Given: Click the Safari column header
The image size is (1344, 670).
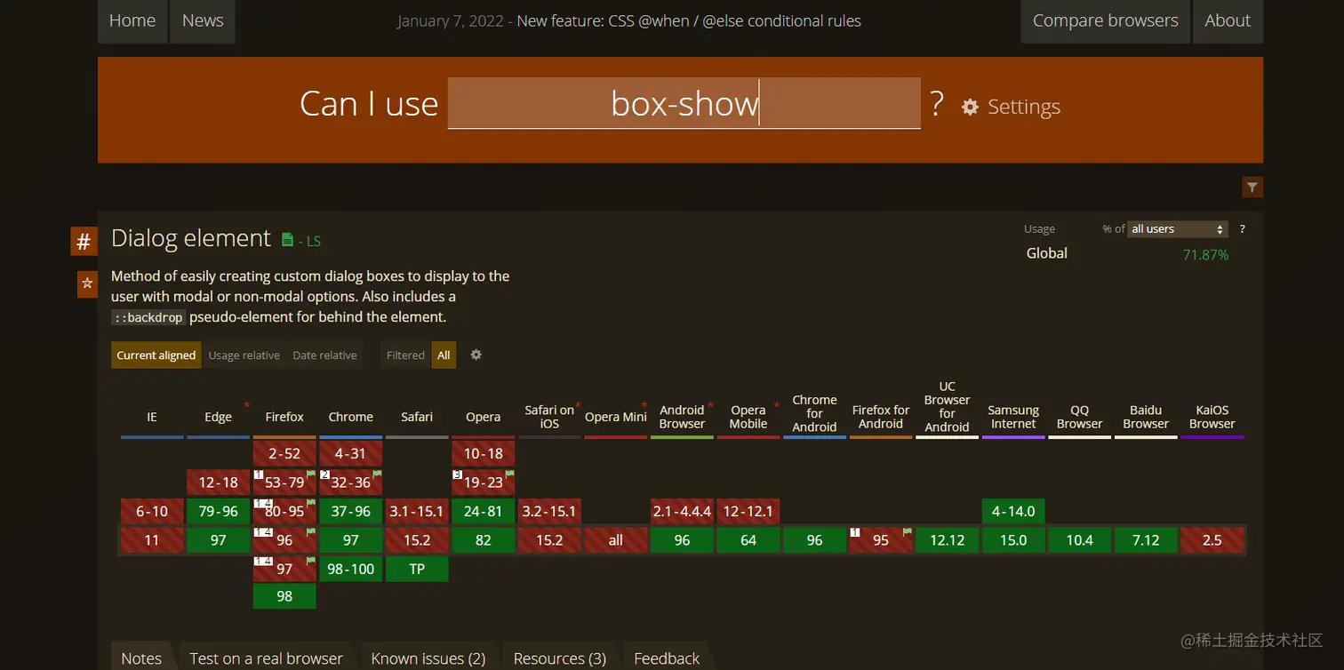Looking at the screenshot, I should point(417,417).
